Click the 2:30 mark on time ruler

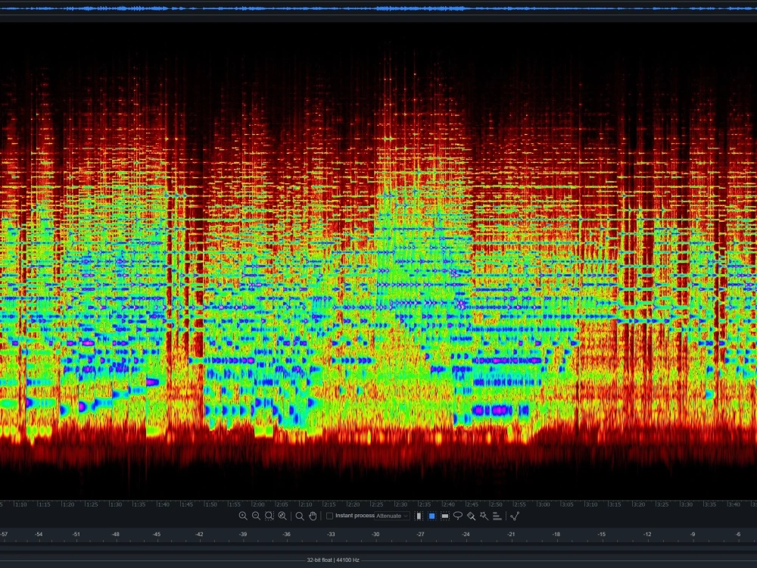(401, 504)
